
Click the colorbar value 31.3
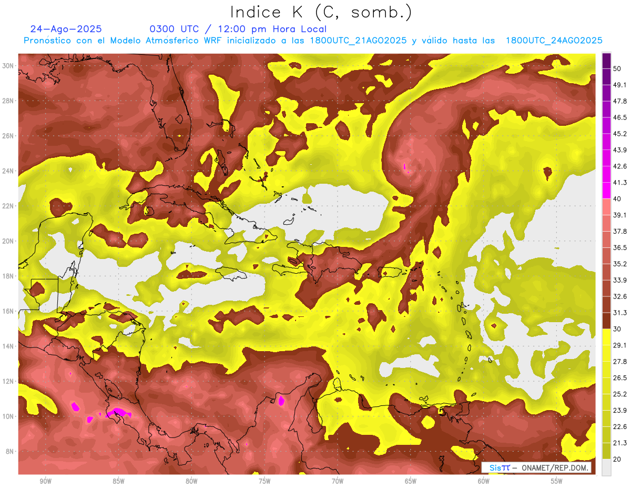(x=620, y=313)
